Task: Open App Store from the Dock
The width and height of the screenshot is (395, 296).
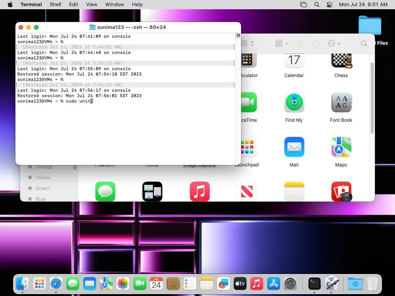Action: [273, 284]
